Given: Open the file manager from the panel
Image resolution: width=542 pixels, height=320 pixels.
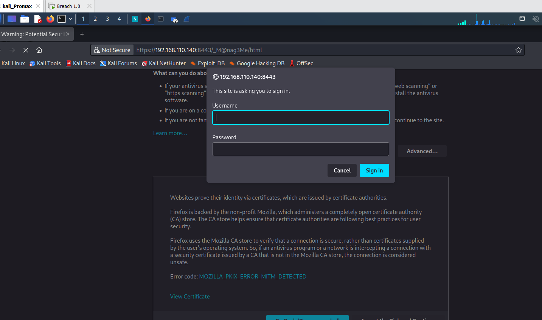Looking at the screenshot, I should pos(25,19).
